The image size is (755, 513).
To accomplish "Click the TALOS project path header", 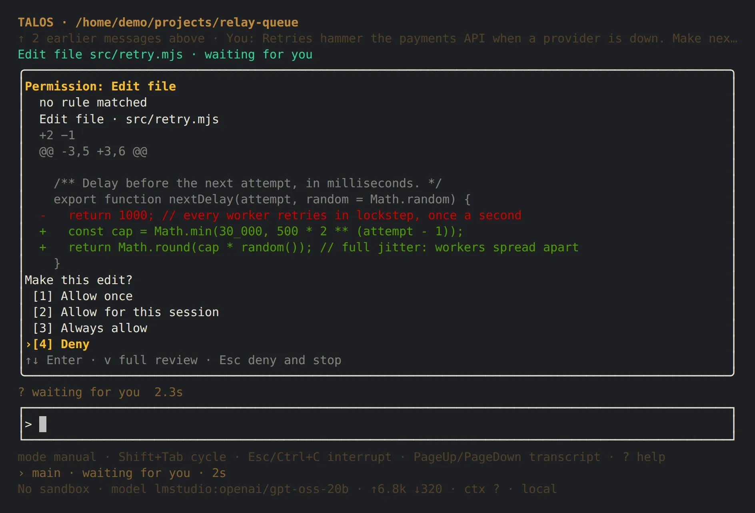I will coord(158,22).
